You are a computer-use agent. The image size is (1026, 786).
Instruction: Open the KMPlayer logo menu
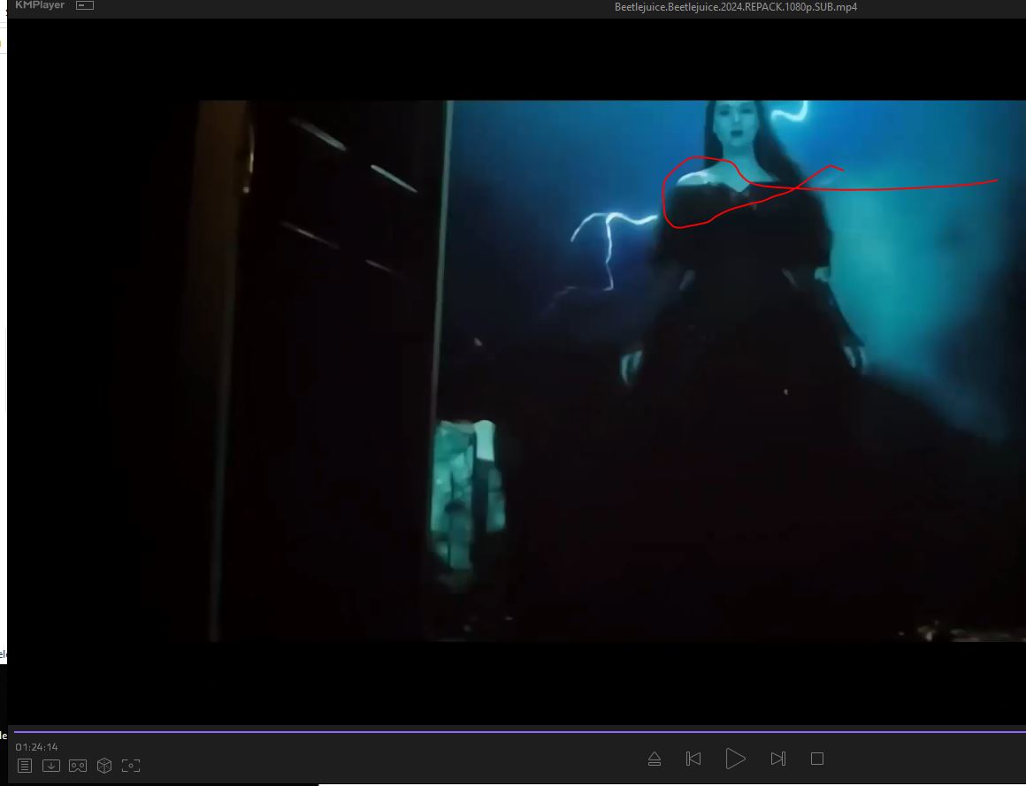coord(40,5)
